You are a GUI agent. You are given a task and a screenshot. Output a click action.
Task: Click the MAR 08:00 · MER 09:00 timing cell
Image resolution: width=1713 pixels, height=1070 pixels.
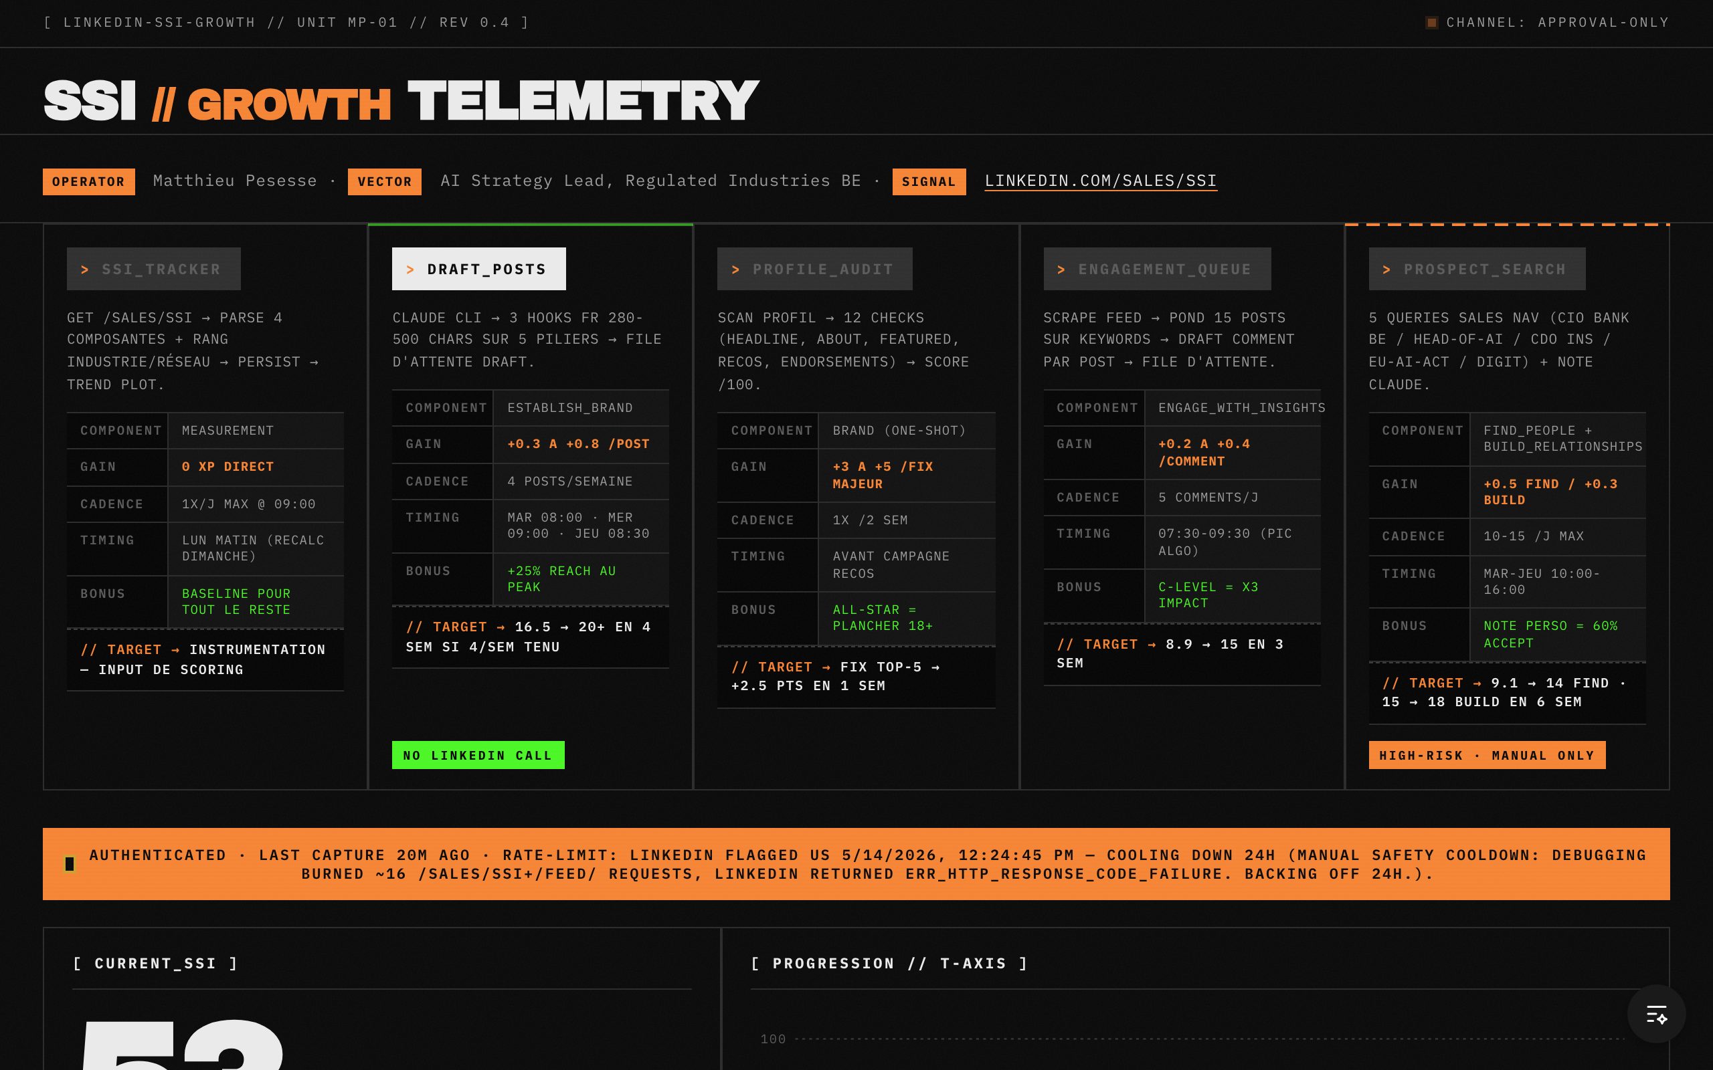(x=580, y=526)
